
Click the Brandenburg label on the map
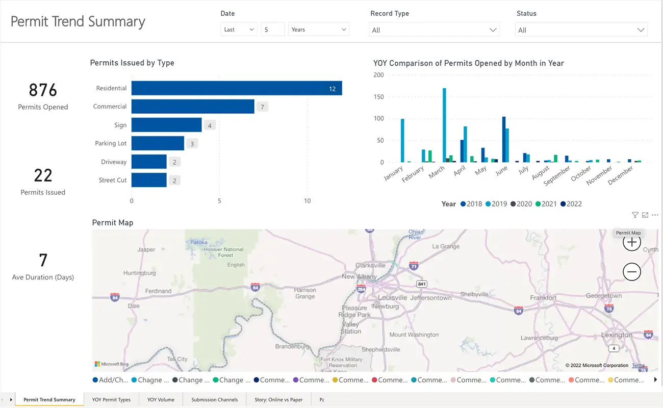pos(293,346)
